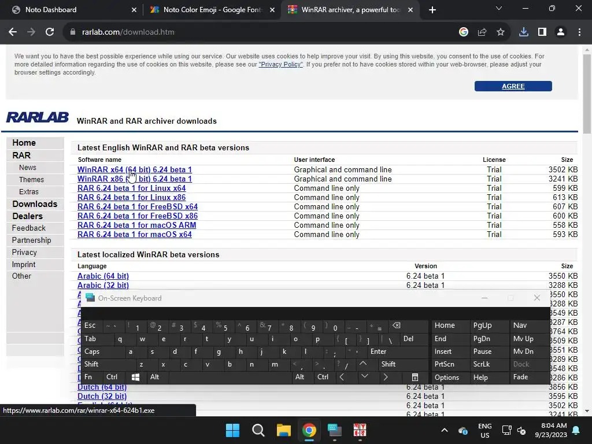Open a new tab with plus button
Viewport: 592px width, 444px height.
click(432, 10)
